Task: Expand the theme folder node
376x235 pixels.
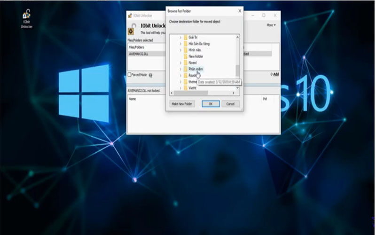Action: pyautogui.click(x=180, y=82)
